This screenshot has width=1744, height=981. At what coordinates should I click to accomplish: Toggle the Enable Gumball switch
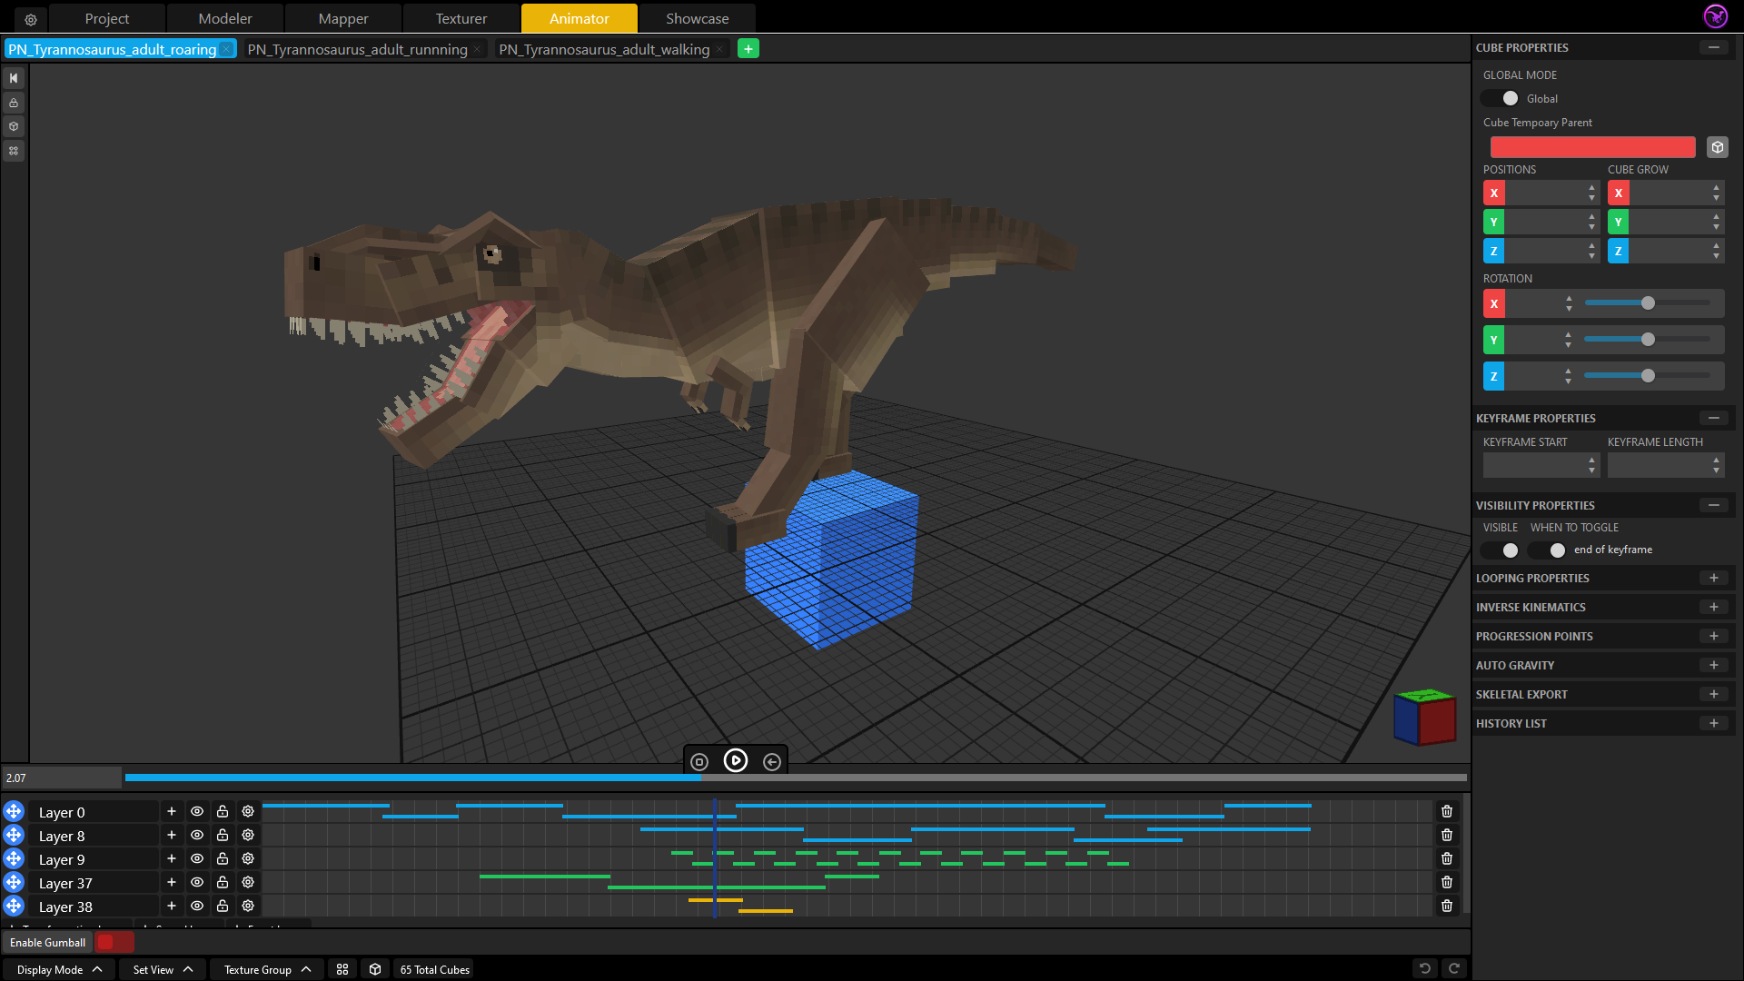[x=113, y=942]
